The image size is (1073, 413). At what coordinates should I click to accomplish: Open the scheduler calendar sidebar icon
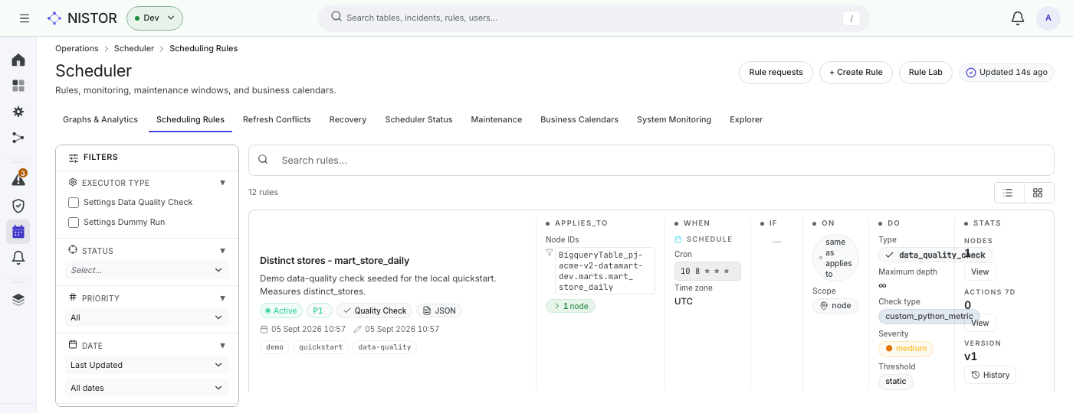18,232
